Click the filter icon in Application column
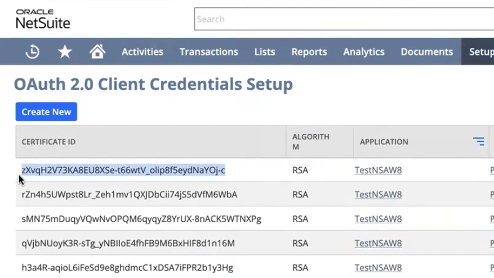Screen dimensions: 494x278 479,142
